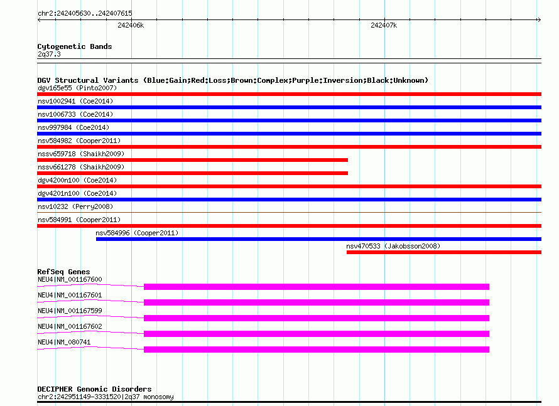Click the 'NEU4|NM_080741' gene label
The height and width of the screenshot is (406, 559).
64,342
